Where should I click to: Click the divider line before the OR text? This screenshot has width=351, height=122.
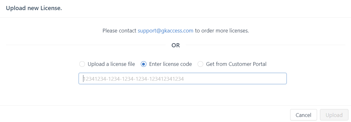(x=86, y=45)
